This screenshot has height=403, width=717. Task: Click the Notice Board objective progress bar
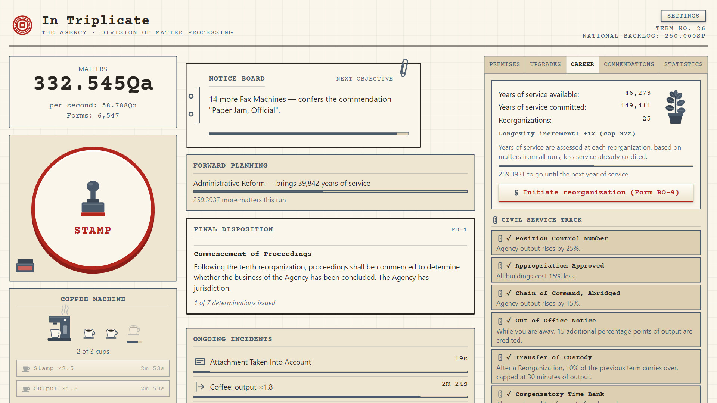point(309,134)
